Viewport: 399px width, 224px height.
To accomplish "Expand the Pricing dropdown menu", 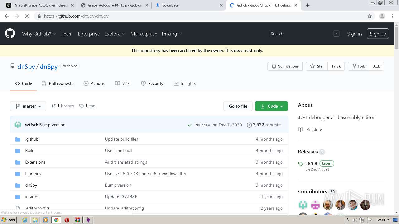I will tap(172, 34).
